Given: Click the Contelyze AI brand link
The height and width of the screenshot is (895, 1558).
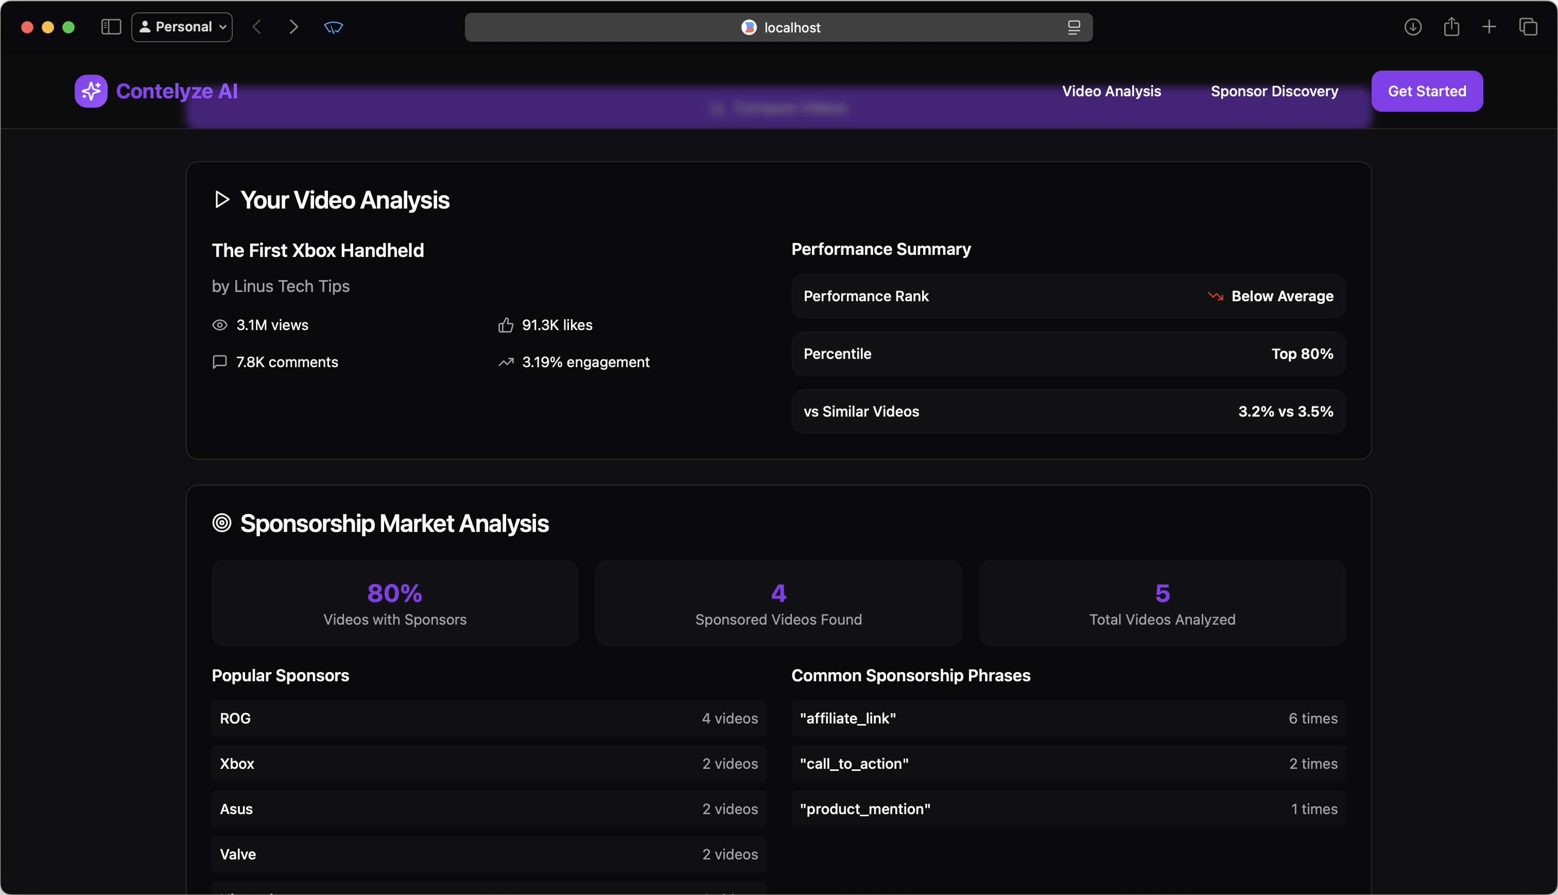Looking at the screenshot, I should click(177, 91).
